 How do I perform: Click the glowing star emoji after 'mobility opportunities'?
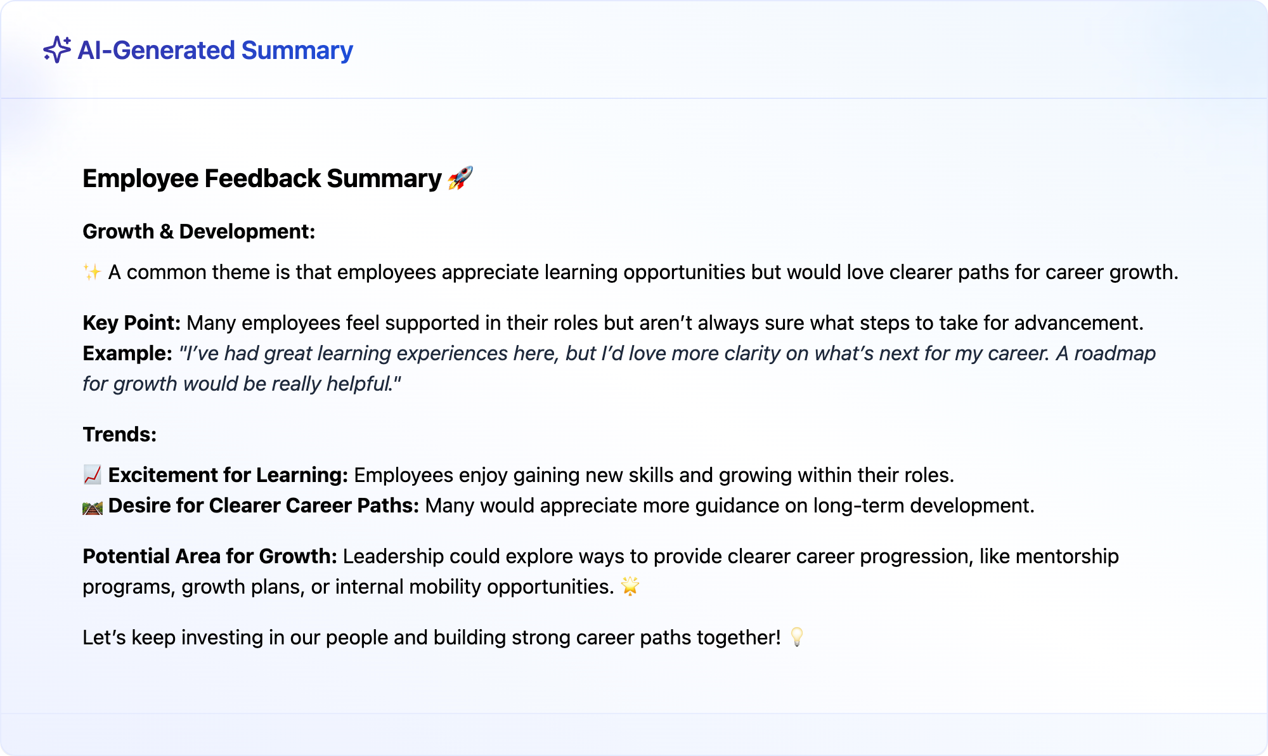630,586
